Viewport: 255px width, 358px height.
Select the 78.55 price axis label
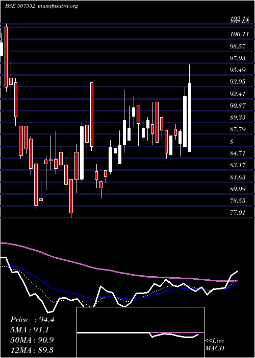point(238,201)
